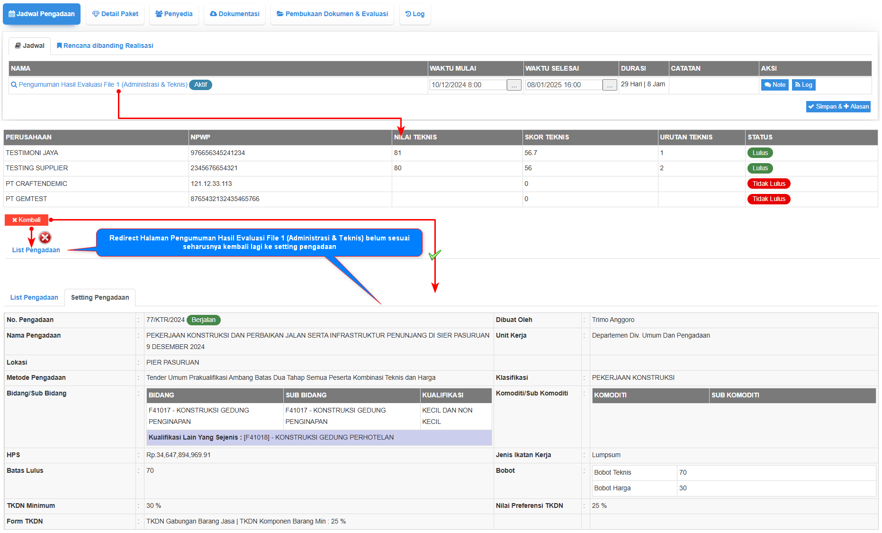Click the green checkmark icon
882x533 pixels.
(434, 255)
